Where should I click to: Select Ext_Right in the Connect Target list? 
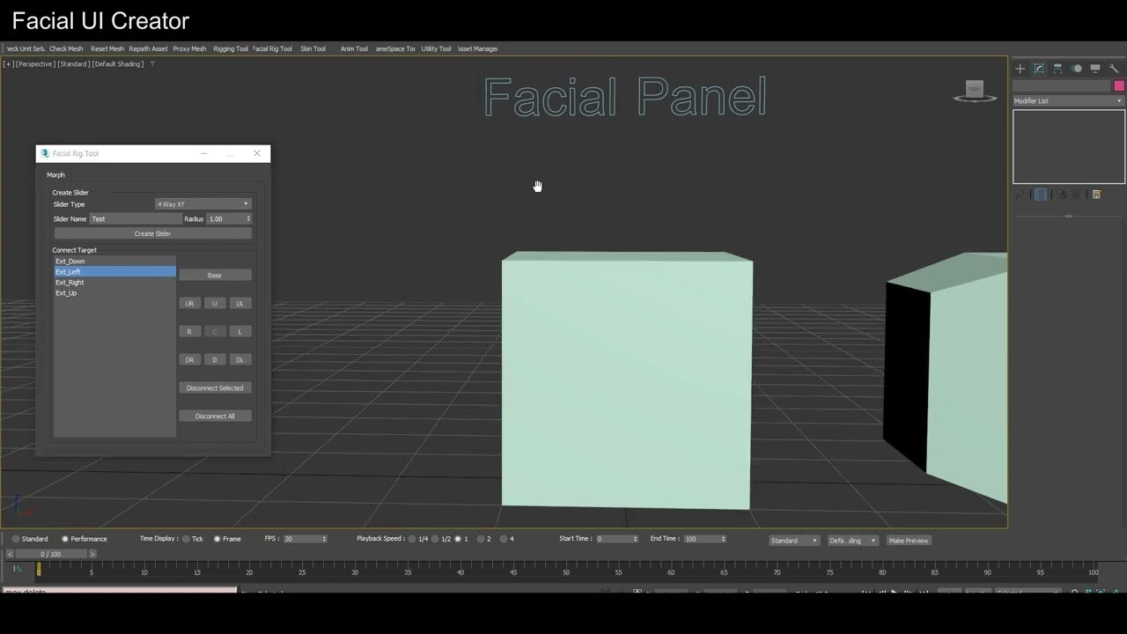(70, 282)
